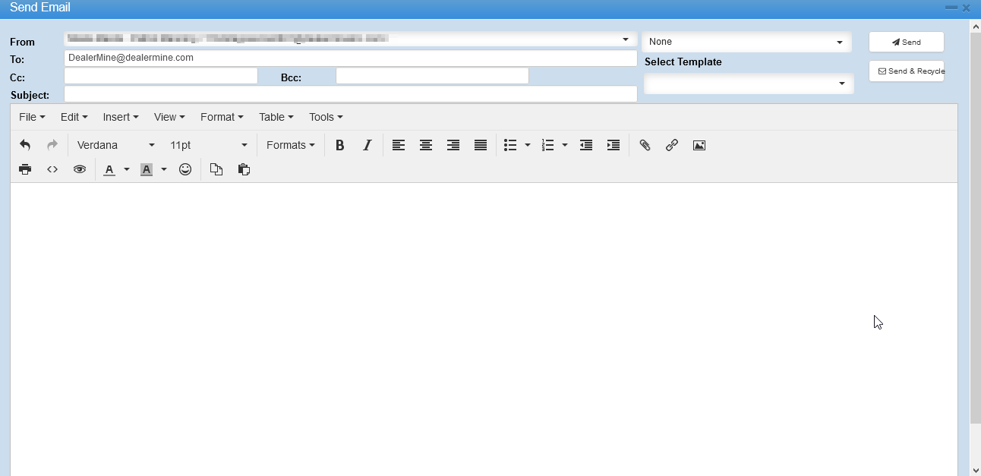Insert an image using the picture icon

699,145
